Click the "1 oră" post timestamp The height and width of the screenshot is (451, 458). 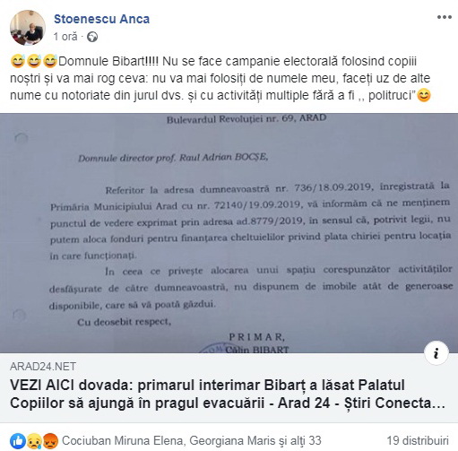(65, 37)
